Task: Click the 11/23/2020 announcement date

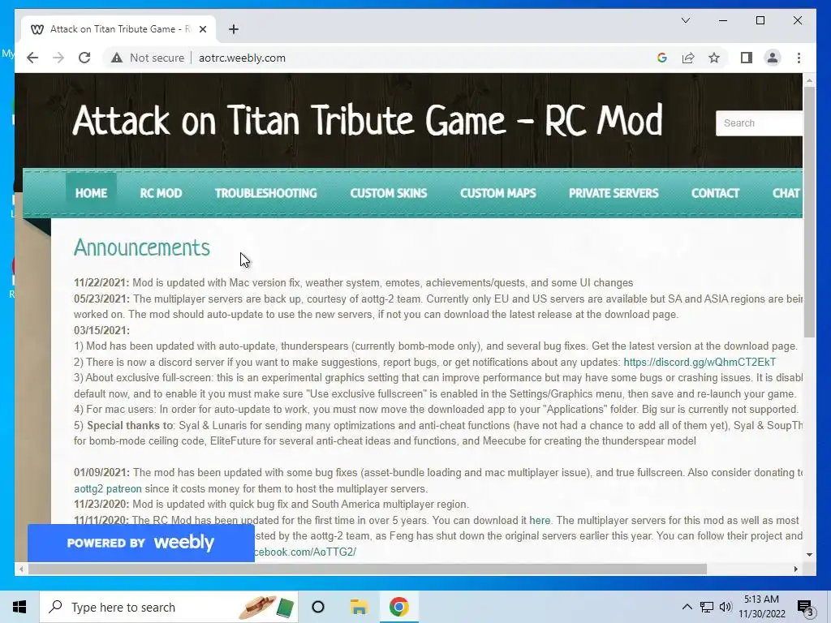Action: (101, 505)
